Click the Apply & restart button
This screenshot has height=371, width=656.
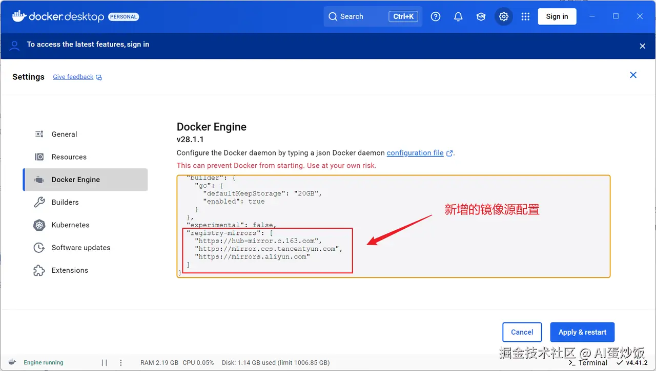tap(582, 332)
